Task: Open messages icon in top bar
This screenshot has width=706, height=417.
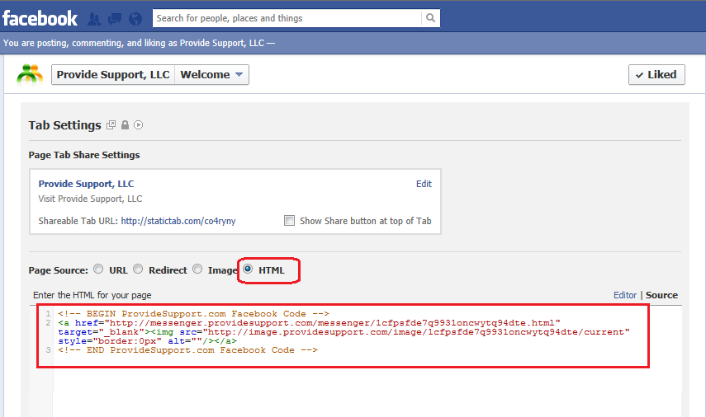Action: (x=115, y=19)
